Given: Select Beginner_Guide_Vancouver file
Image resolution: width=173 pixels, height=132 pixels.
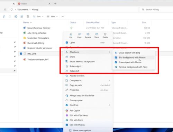Looking at the screenshot, I should click(x=40, y=48).
